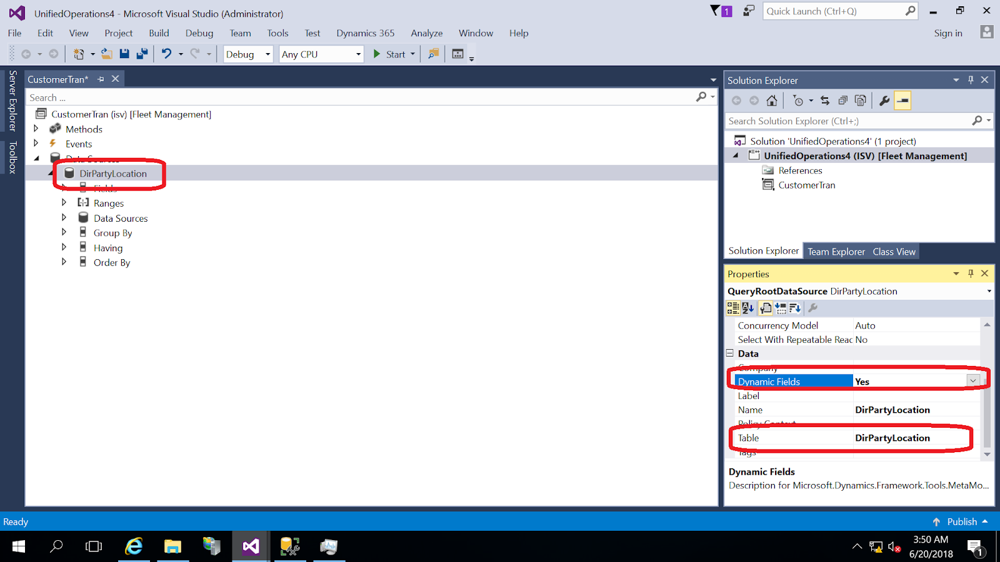Toggle auto-hide pin on Properties panel
Image resolution: width=1000 pixels, height=562 pixels.
coord(971,274)
